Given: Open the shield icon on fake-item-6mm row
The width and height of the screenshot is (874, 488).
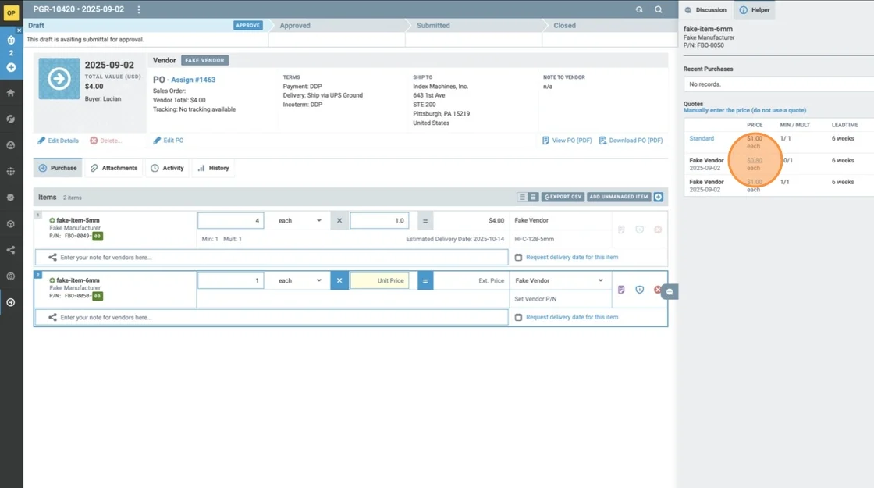Looking at the screenshot, I should [639, 290].
